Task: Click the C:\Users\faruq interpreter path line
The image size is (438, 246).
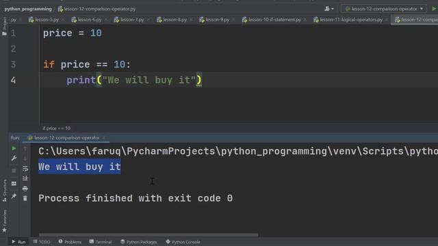Action: click(x=238, y=151)
